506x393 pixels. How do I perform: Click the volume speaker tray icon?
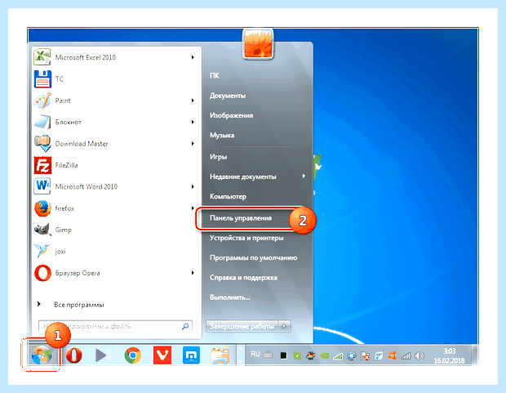pyautogui.click(x=419, y=356)
